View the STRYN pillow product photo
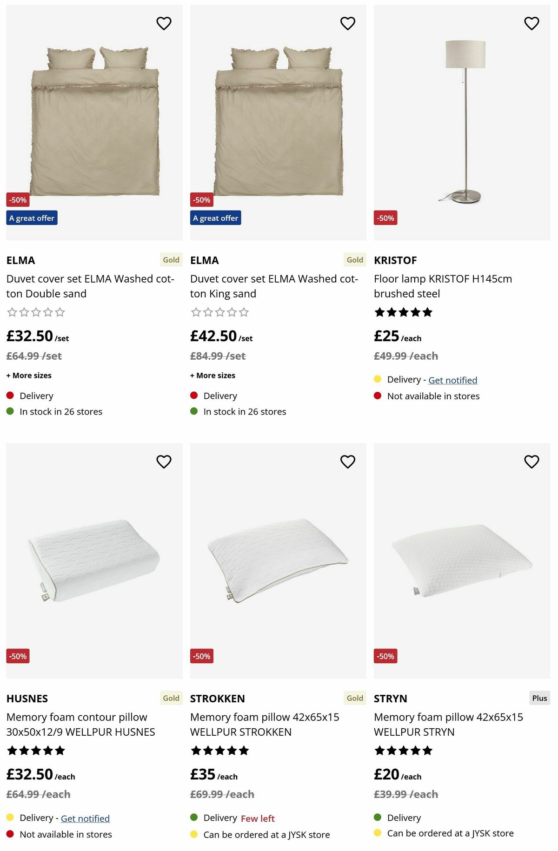Viewport: 558px width, 851px height. 462,561
